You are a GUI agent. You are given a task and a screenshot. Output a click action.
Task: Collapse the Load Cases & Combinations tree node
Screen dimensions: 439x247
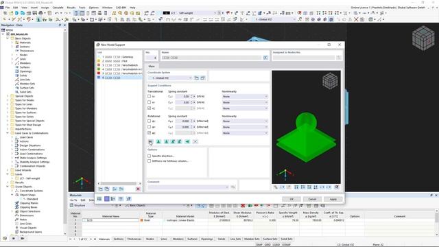click(x=8, y=133)
